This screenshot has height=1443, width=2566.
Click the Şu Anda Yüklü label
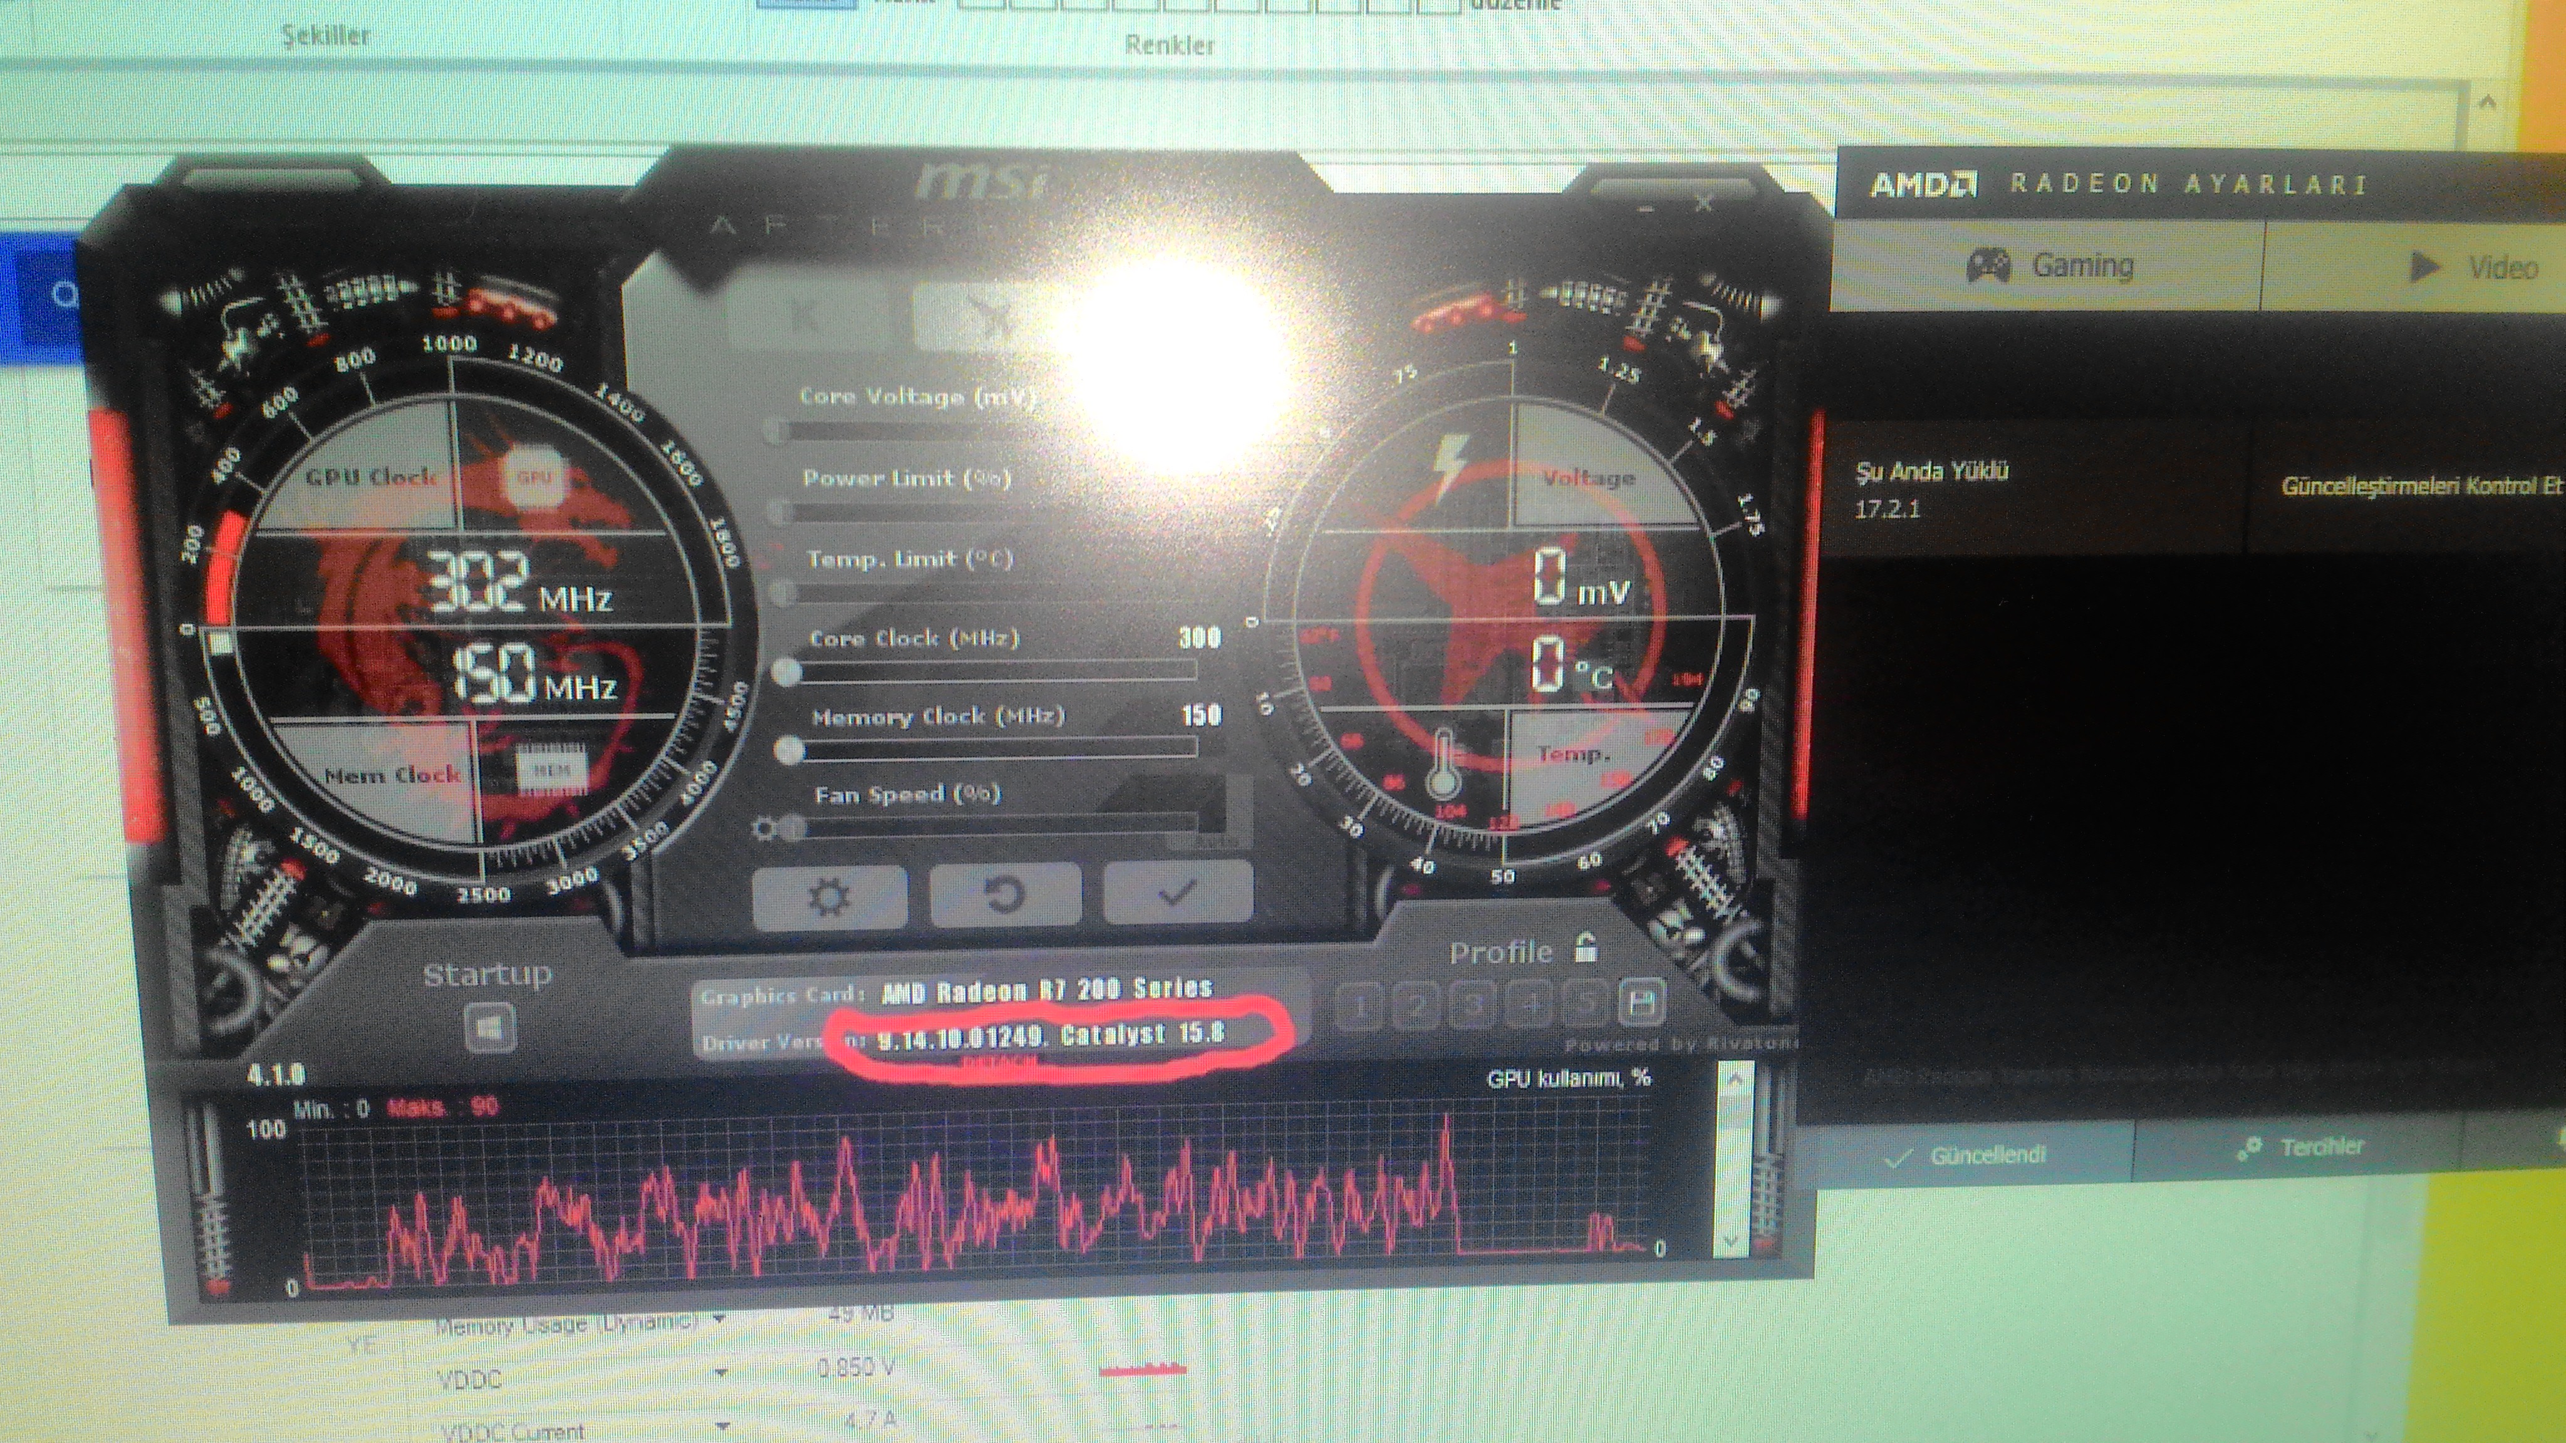coord(1931,471)
